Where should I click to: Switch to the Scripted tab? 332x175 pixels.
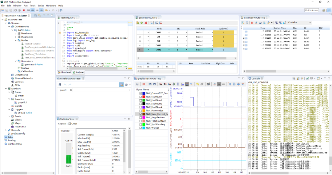(78, 72)
